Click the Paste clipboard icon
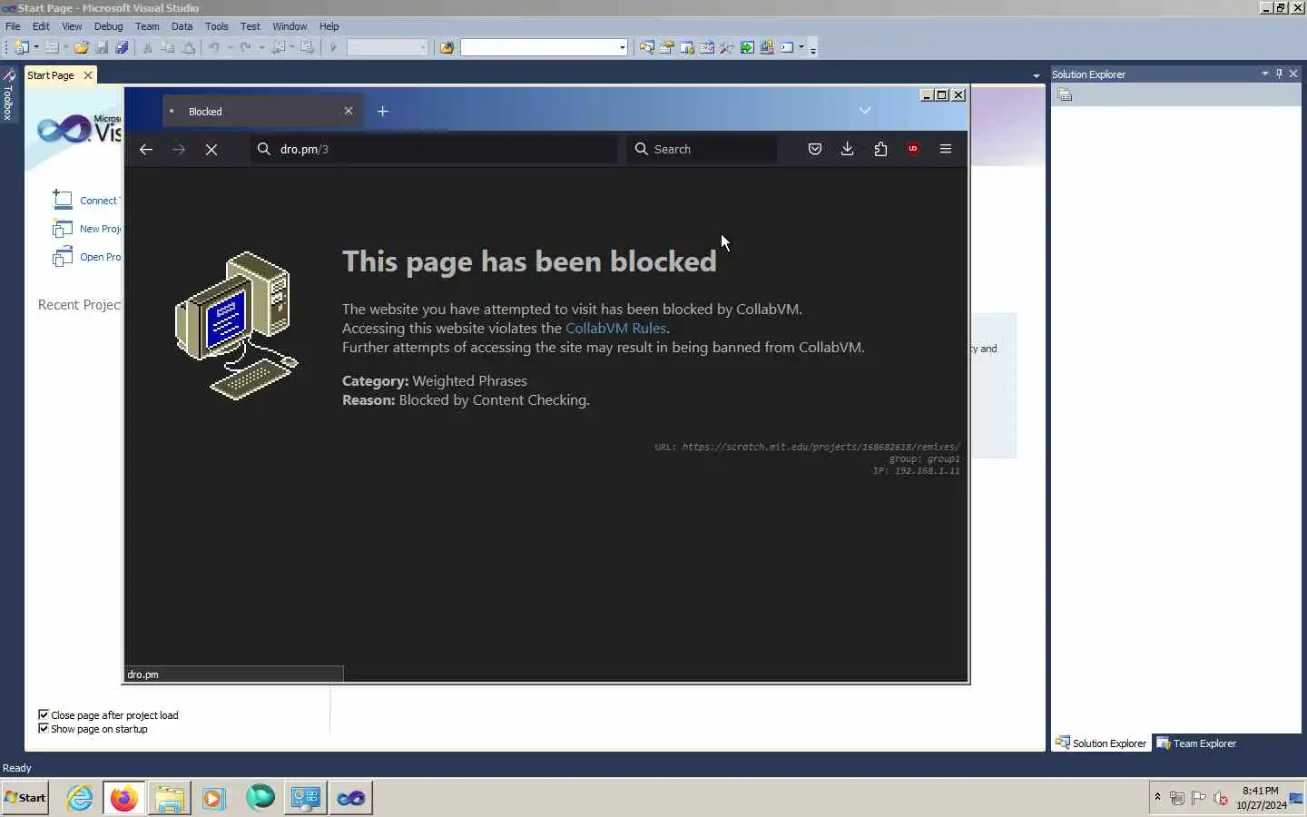Image resolution: width=1307 pixels, height=817 pixels. (x=188, y=47)
